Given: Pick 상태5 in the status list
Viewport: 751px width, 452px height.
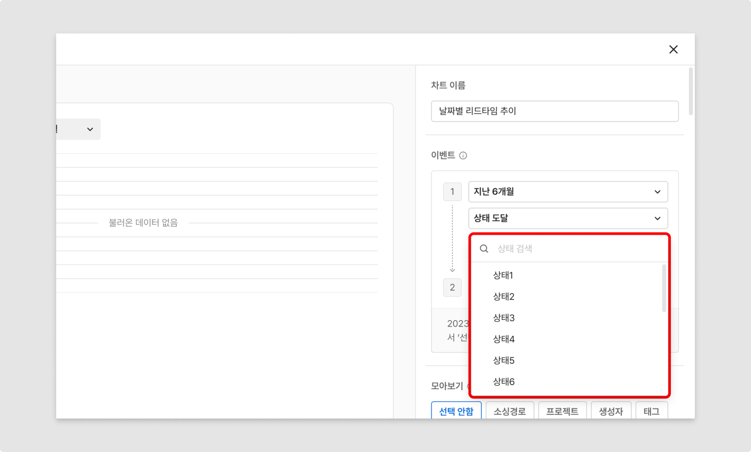Looking at the screenshot, I should pos(504,360).
